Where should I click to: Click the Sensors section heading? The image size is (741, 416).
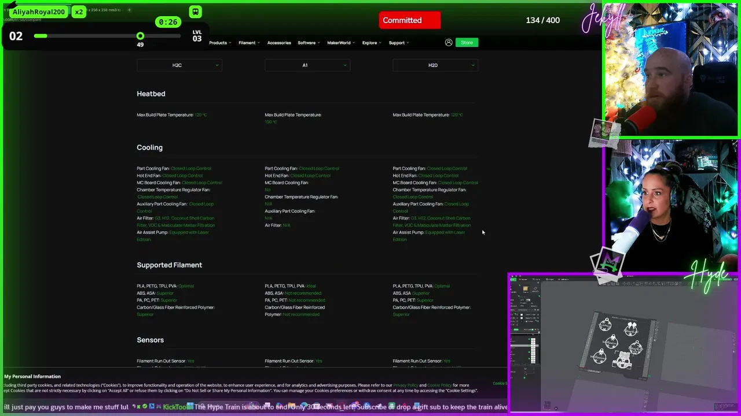150,340
